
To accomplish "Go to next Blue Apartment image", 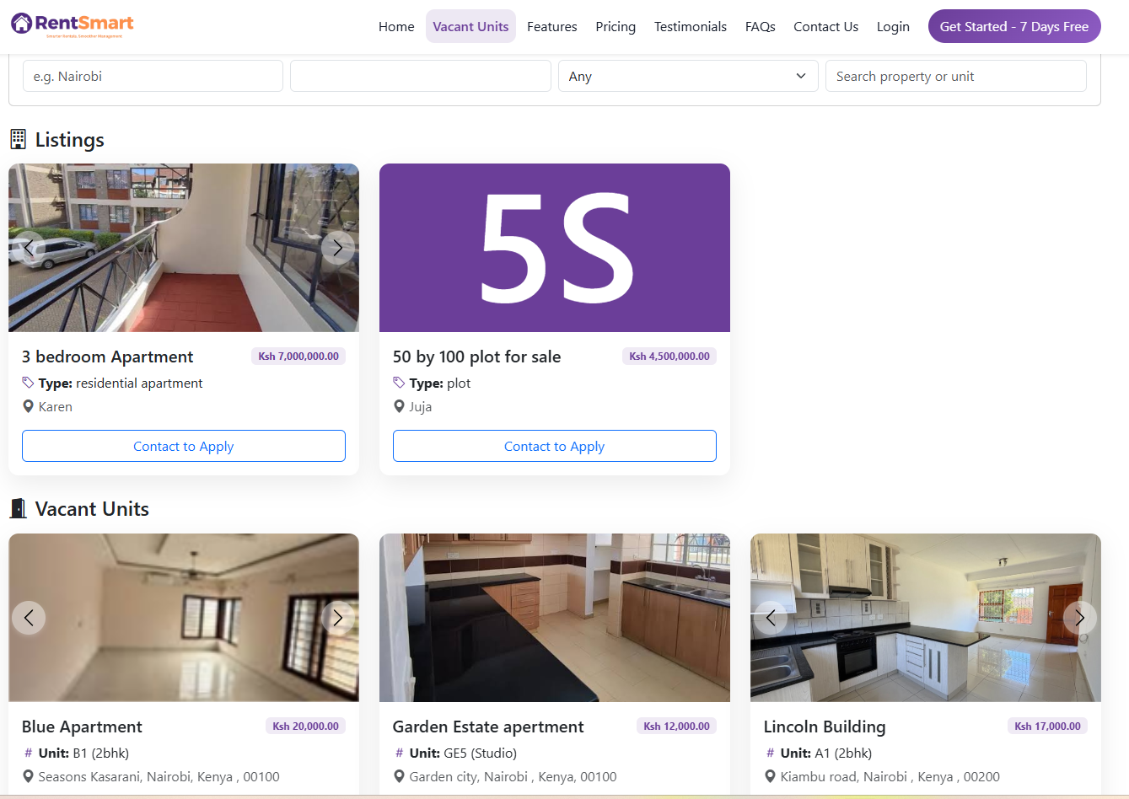I will pos(337,618).
